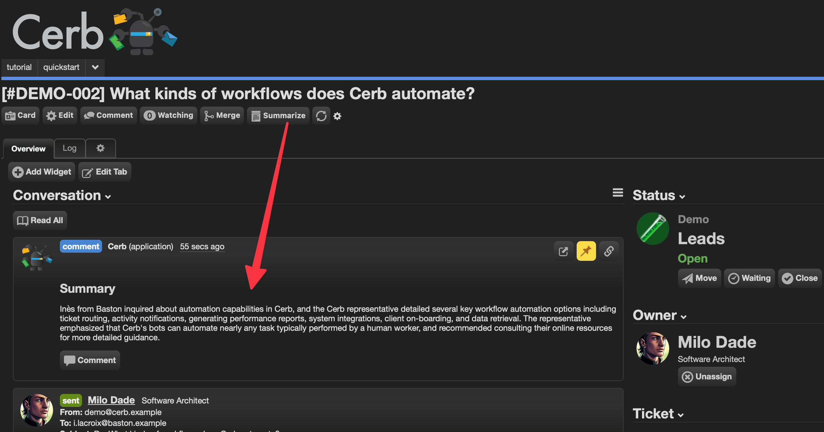Click Cerb bot avatar on comment
The width and height of the screenshot is (824, 432).
37,257
